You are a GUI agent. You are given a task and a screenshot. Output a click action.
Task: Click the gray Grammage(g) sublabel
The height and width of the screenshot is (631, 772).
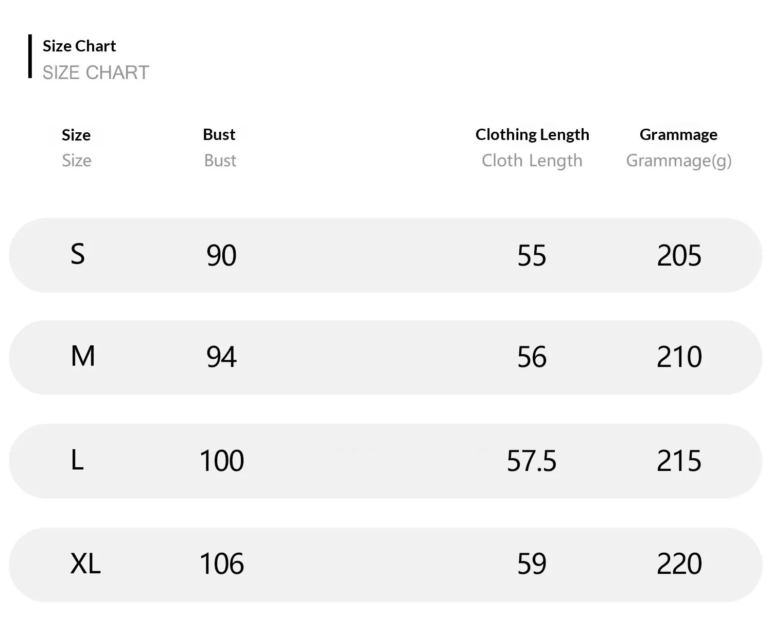tap(679, 161)
